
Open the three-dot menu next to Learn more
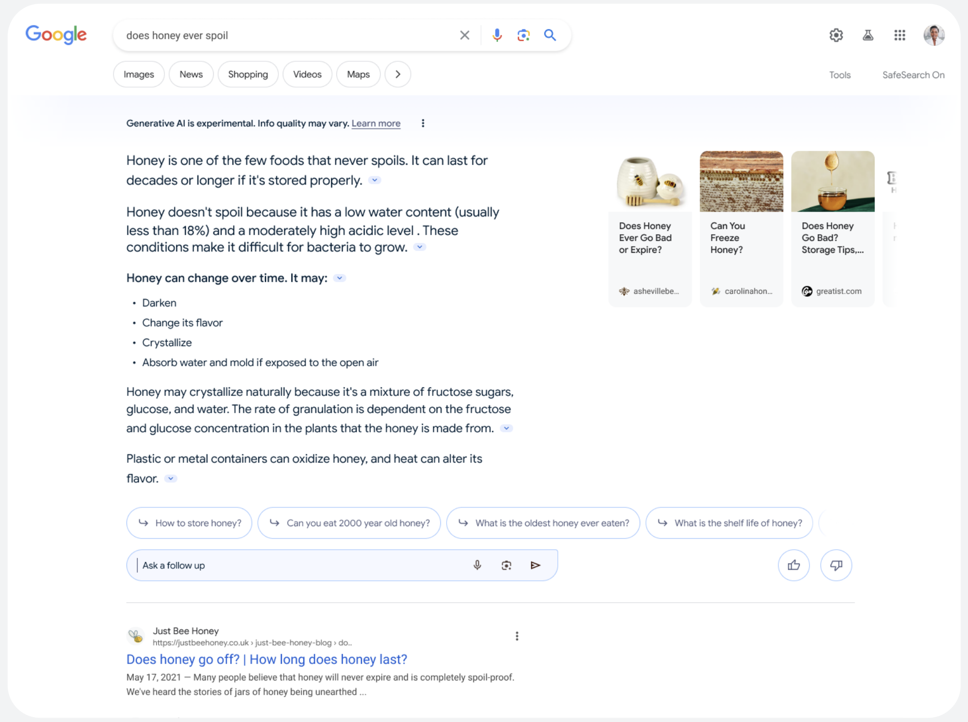tap(423, 123)
